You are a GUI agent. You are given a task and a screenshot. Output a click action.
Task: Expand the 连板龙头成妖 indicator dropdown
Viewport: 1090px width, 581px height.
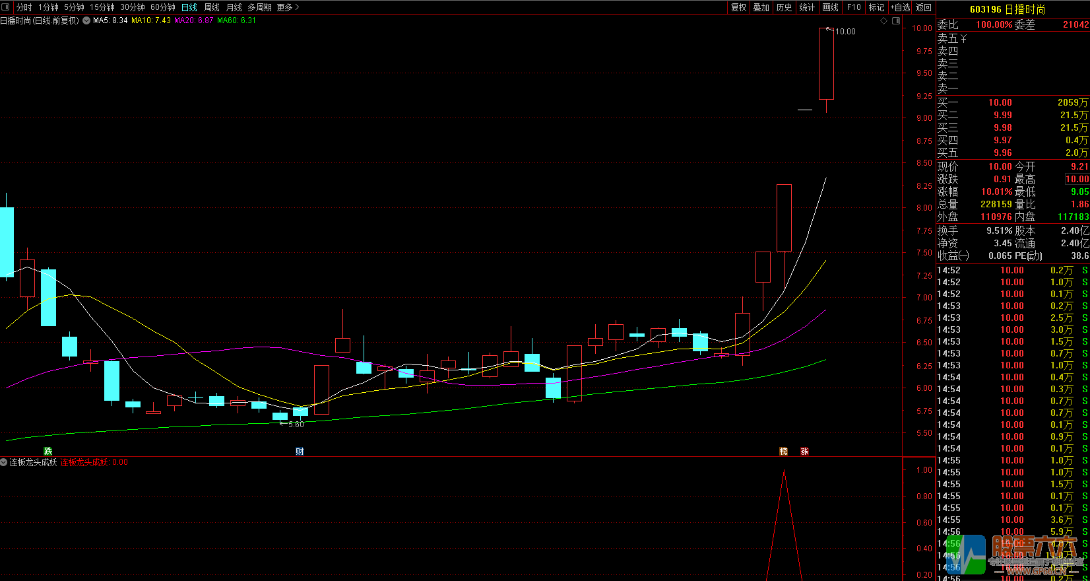click(x=4, y=462)
